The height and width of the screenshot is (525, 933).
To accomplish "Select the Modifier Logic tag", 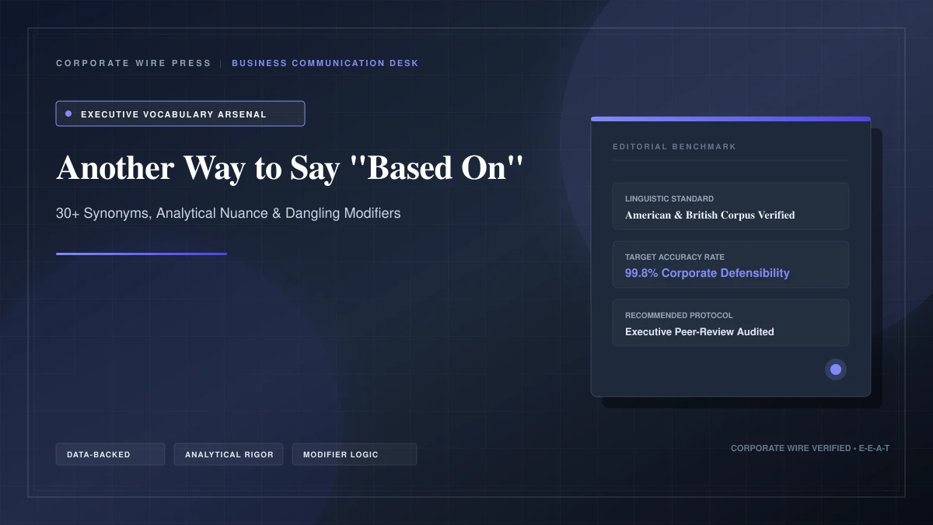I will [355, 454].
